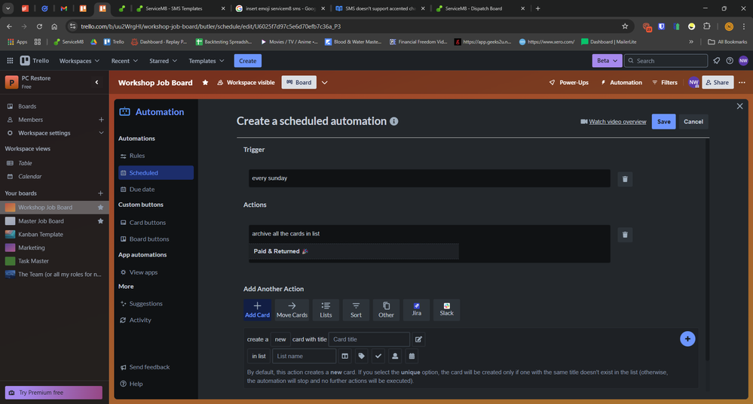
Task: Open the Filters button on board header
Action: [x=665, y=83]
